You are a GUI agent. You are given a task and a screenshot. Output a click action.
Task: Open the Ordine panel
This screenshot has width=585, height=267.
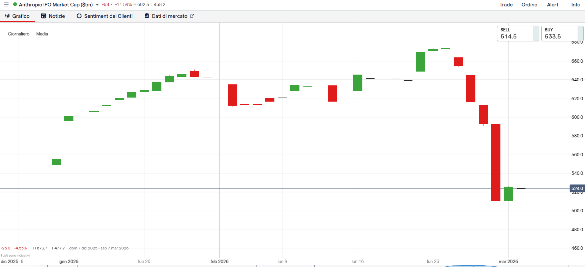tap(529, 5)
